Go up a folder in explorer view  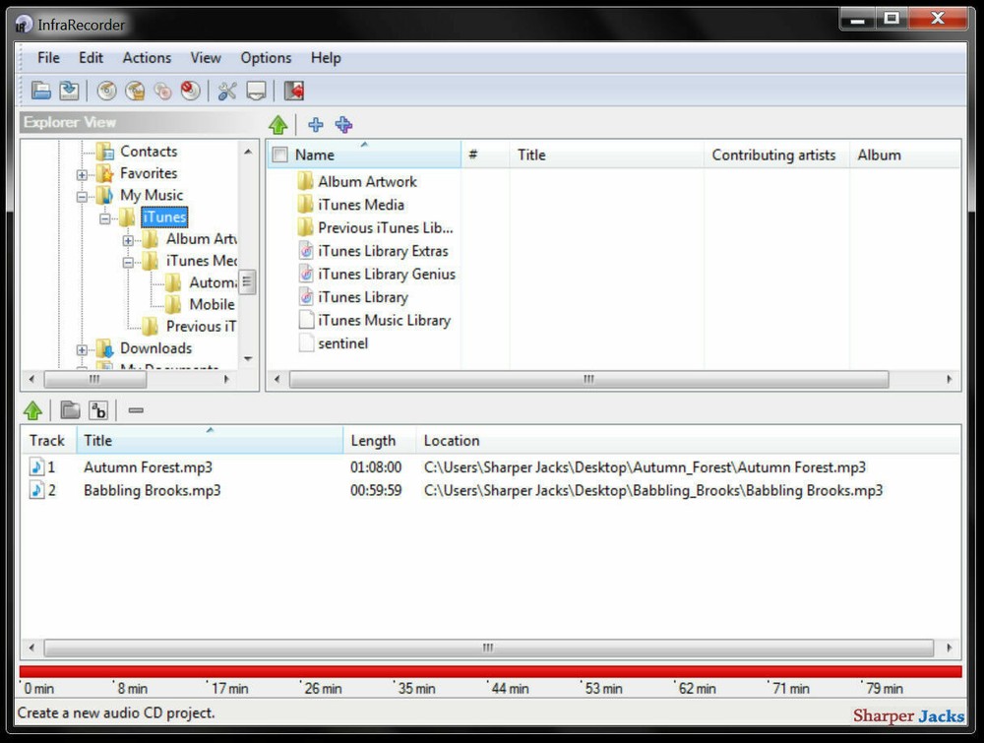pyautogui.click(x=278, y=125)
